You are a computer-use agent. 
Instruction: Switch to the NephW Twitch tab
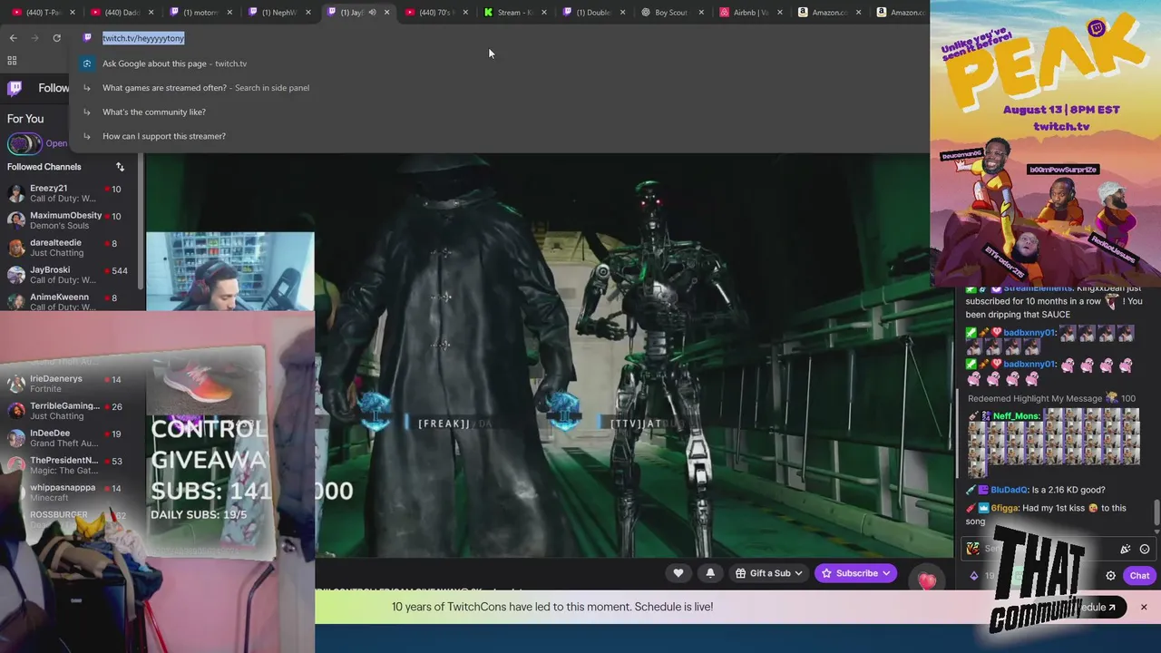point(278,13)
